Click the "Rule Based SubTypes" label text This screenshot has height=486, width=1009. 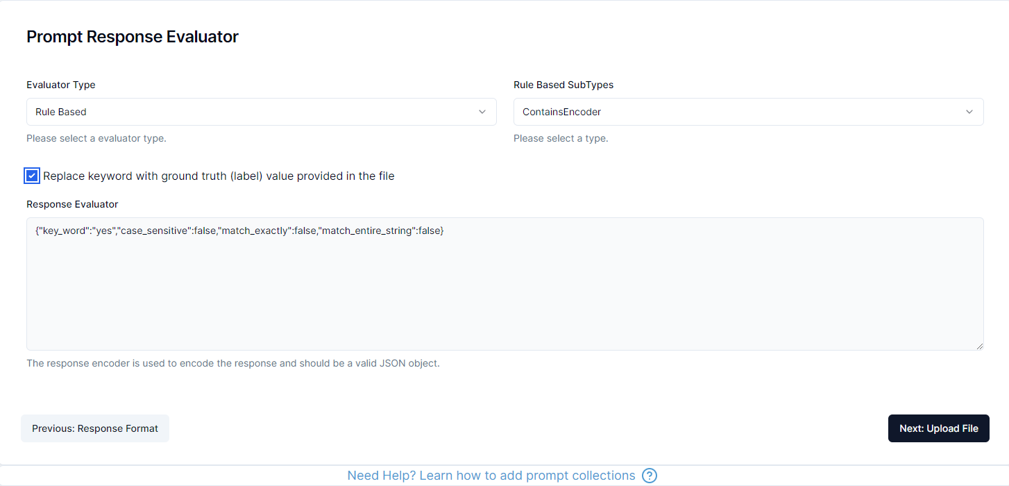click(563, 85)
